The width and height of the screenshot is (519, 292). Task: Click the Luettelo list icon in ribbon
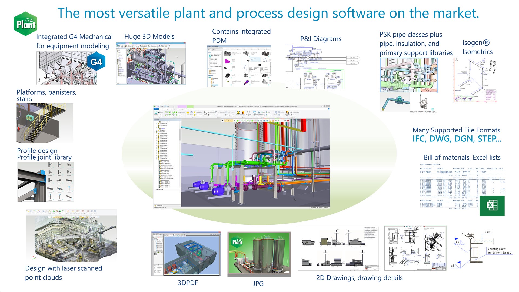point(255,112)
